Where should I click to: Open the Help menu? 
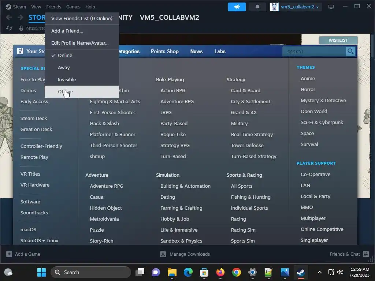(x=90, y=7)
